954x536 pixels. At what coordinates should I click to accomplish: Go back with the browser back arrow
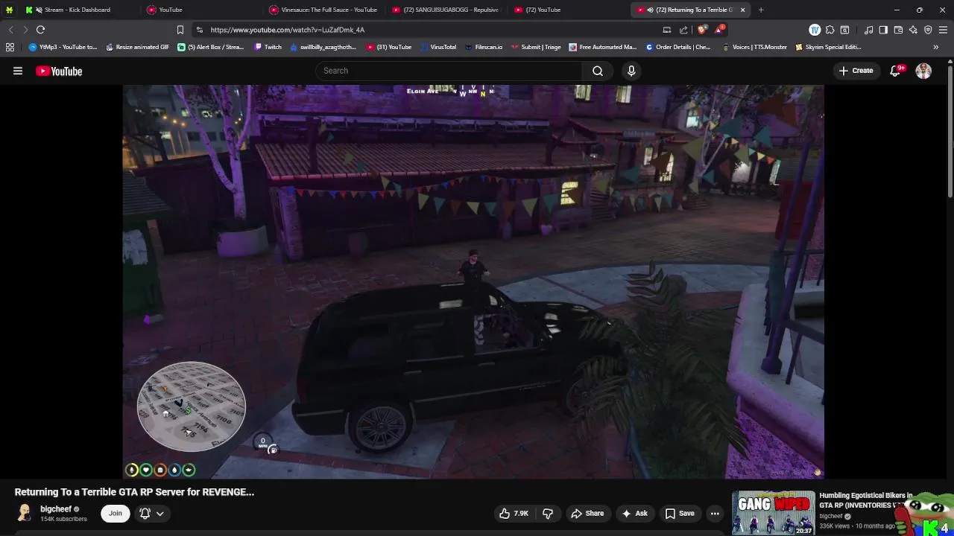(x=10, y=30)
